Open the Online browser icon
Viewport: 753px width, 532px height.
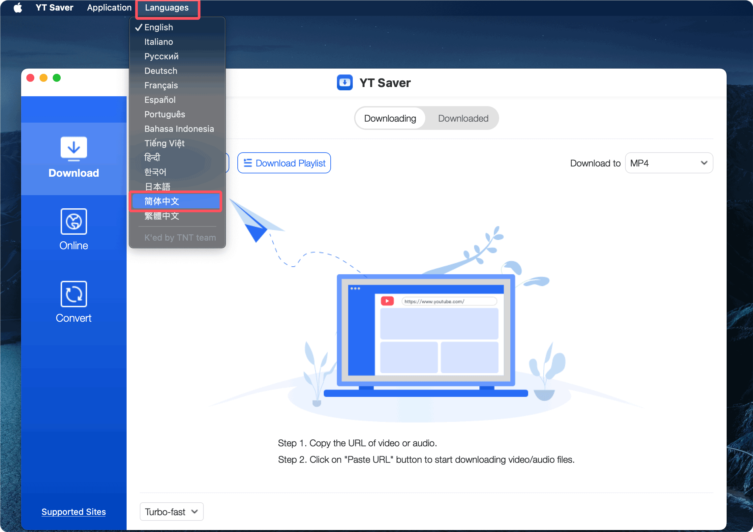coord(74,222)
